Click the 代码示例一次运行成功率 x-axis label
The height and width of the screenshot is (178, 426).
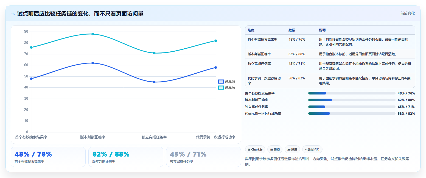215,137
